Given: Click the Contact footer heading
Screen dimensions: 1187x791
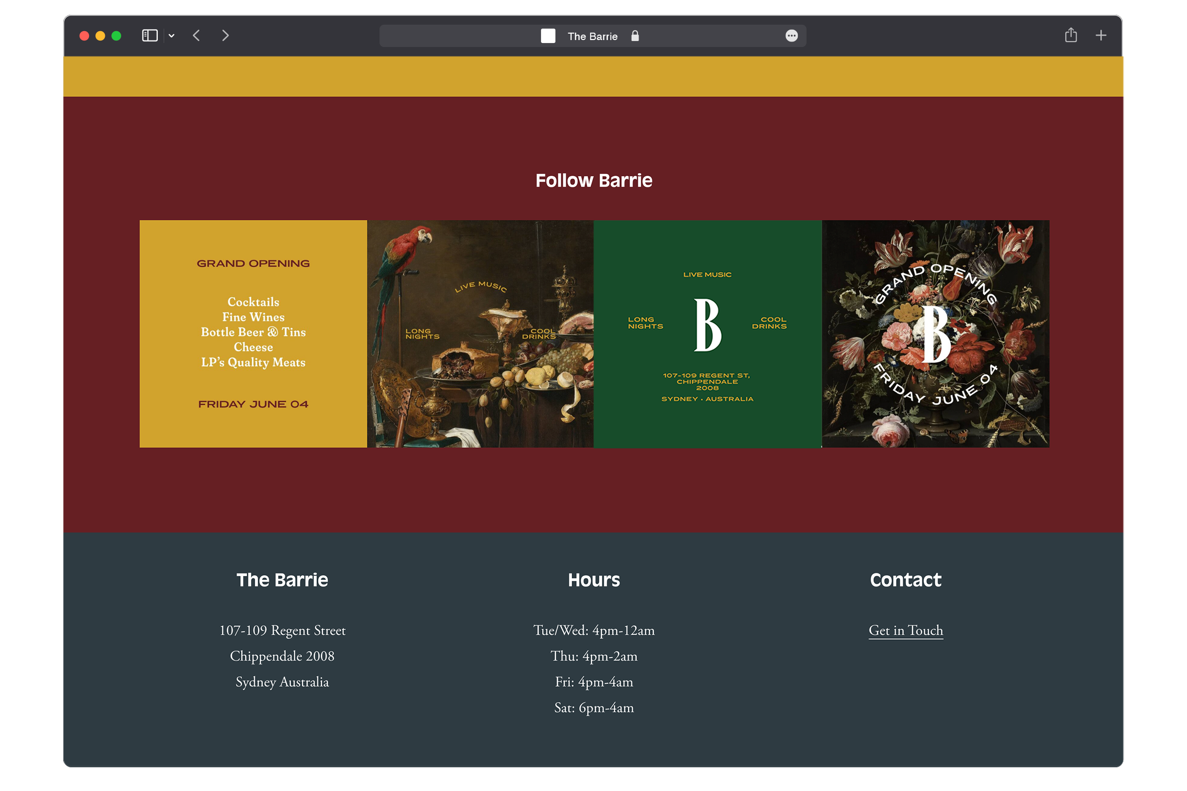Looking at the screenshot, I should (x=906, y=580).
